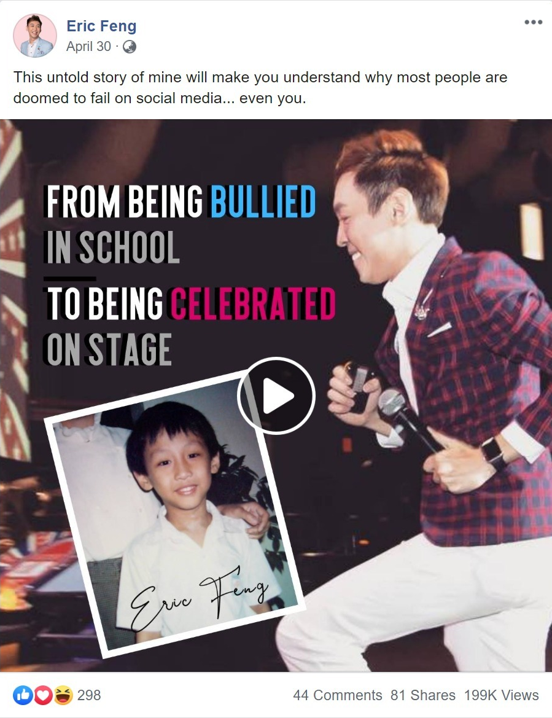Open the 44 Comments link

pos(337,695)
